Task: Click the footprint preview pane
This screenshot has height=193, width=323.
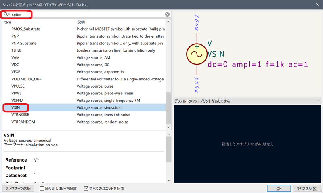Action: point(247,144)
